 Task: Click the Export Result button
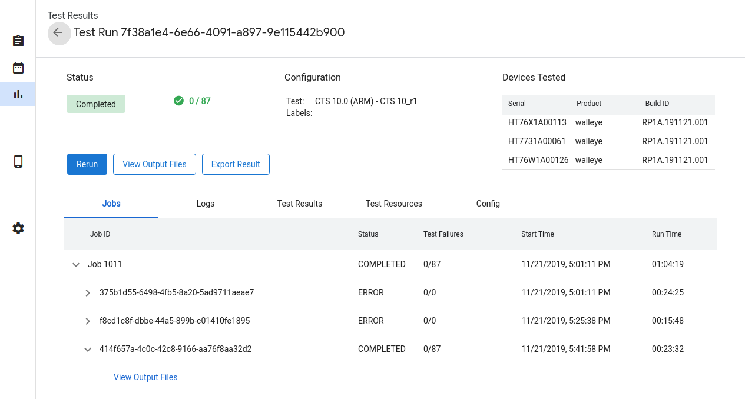(236, 164)
